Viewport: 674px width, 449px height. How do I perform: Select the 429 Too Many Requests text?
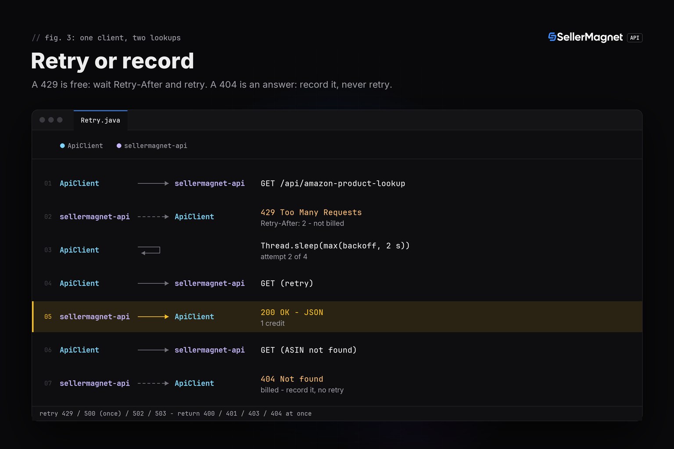point(311,212)
